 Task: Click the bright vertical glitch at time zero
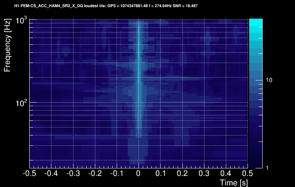139,75
